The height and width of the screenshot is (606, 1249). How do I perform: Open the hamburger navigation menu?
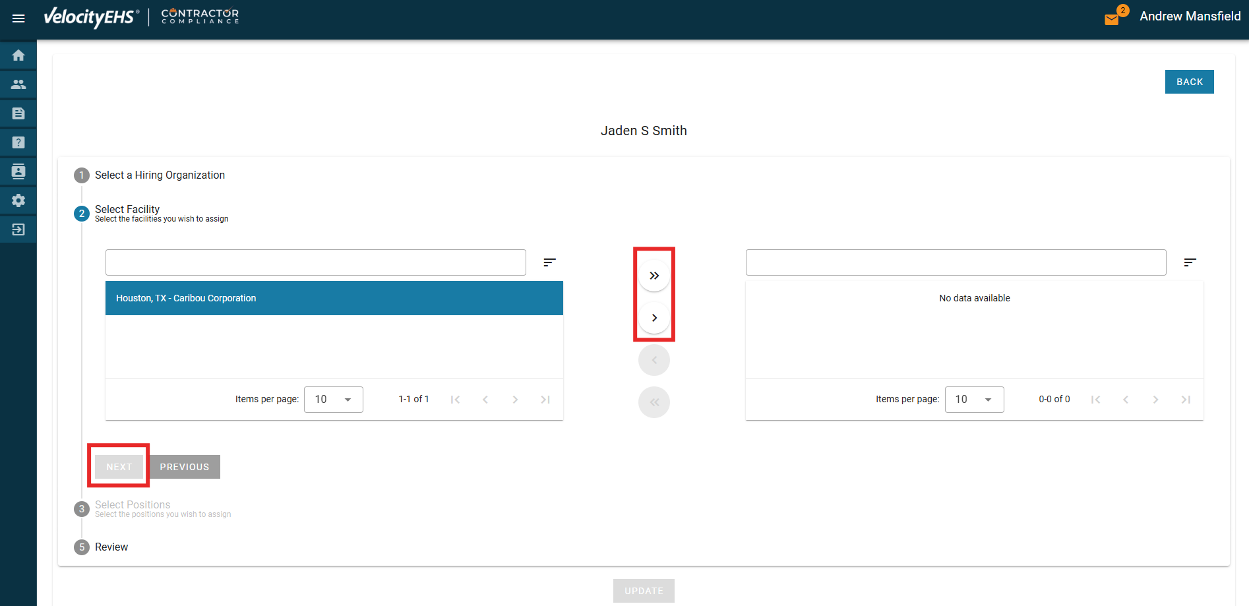(x=18, y=18)
